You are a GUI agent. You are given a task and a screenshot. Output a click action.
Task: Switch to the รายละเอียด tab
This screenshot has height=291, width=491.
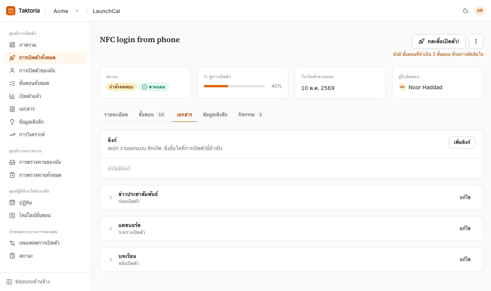(x=116, y=114)
